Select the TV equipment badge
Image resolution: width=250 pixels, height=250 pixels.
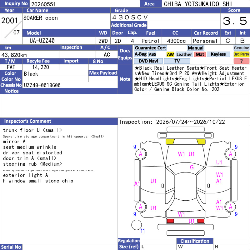177,61
